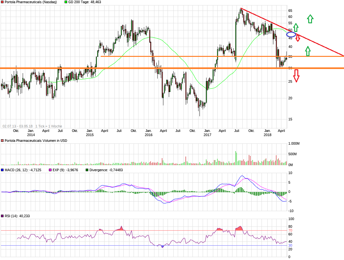Select the 'Portola Pharmaceuticals (Nasdaq)' title label
Screen dimensions: 344x260
(31, 2)
